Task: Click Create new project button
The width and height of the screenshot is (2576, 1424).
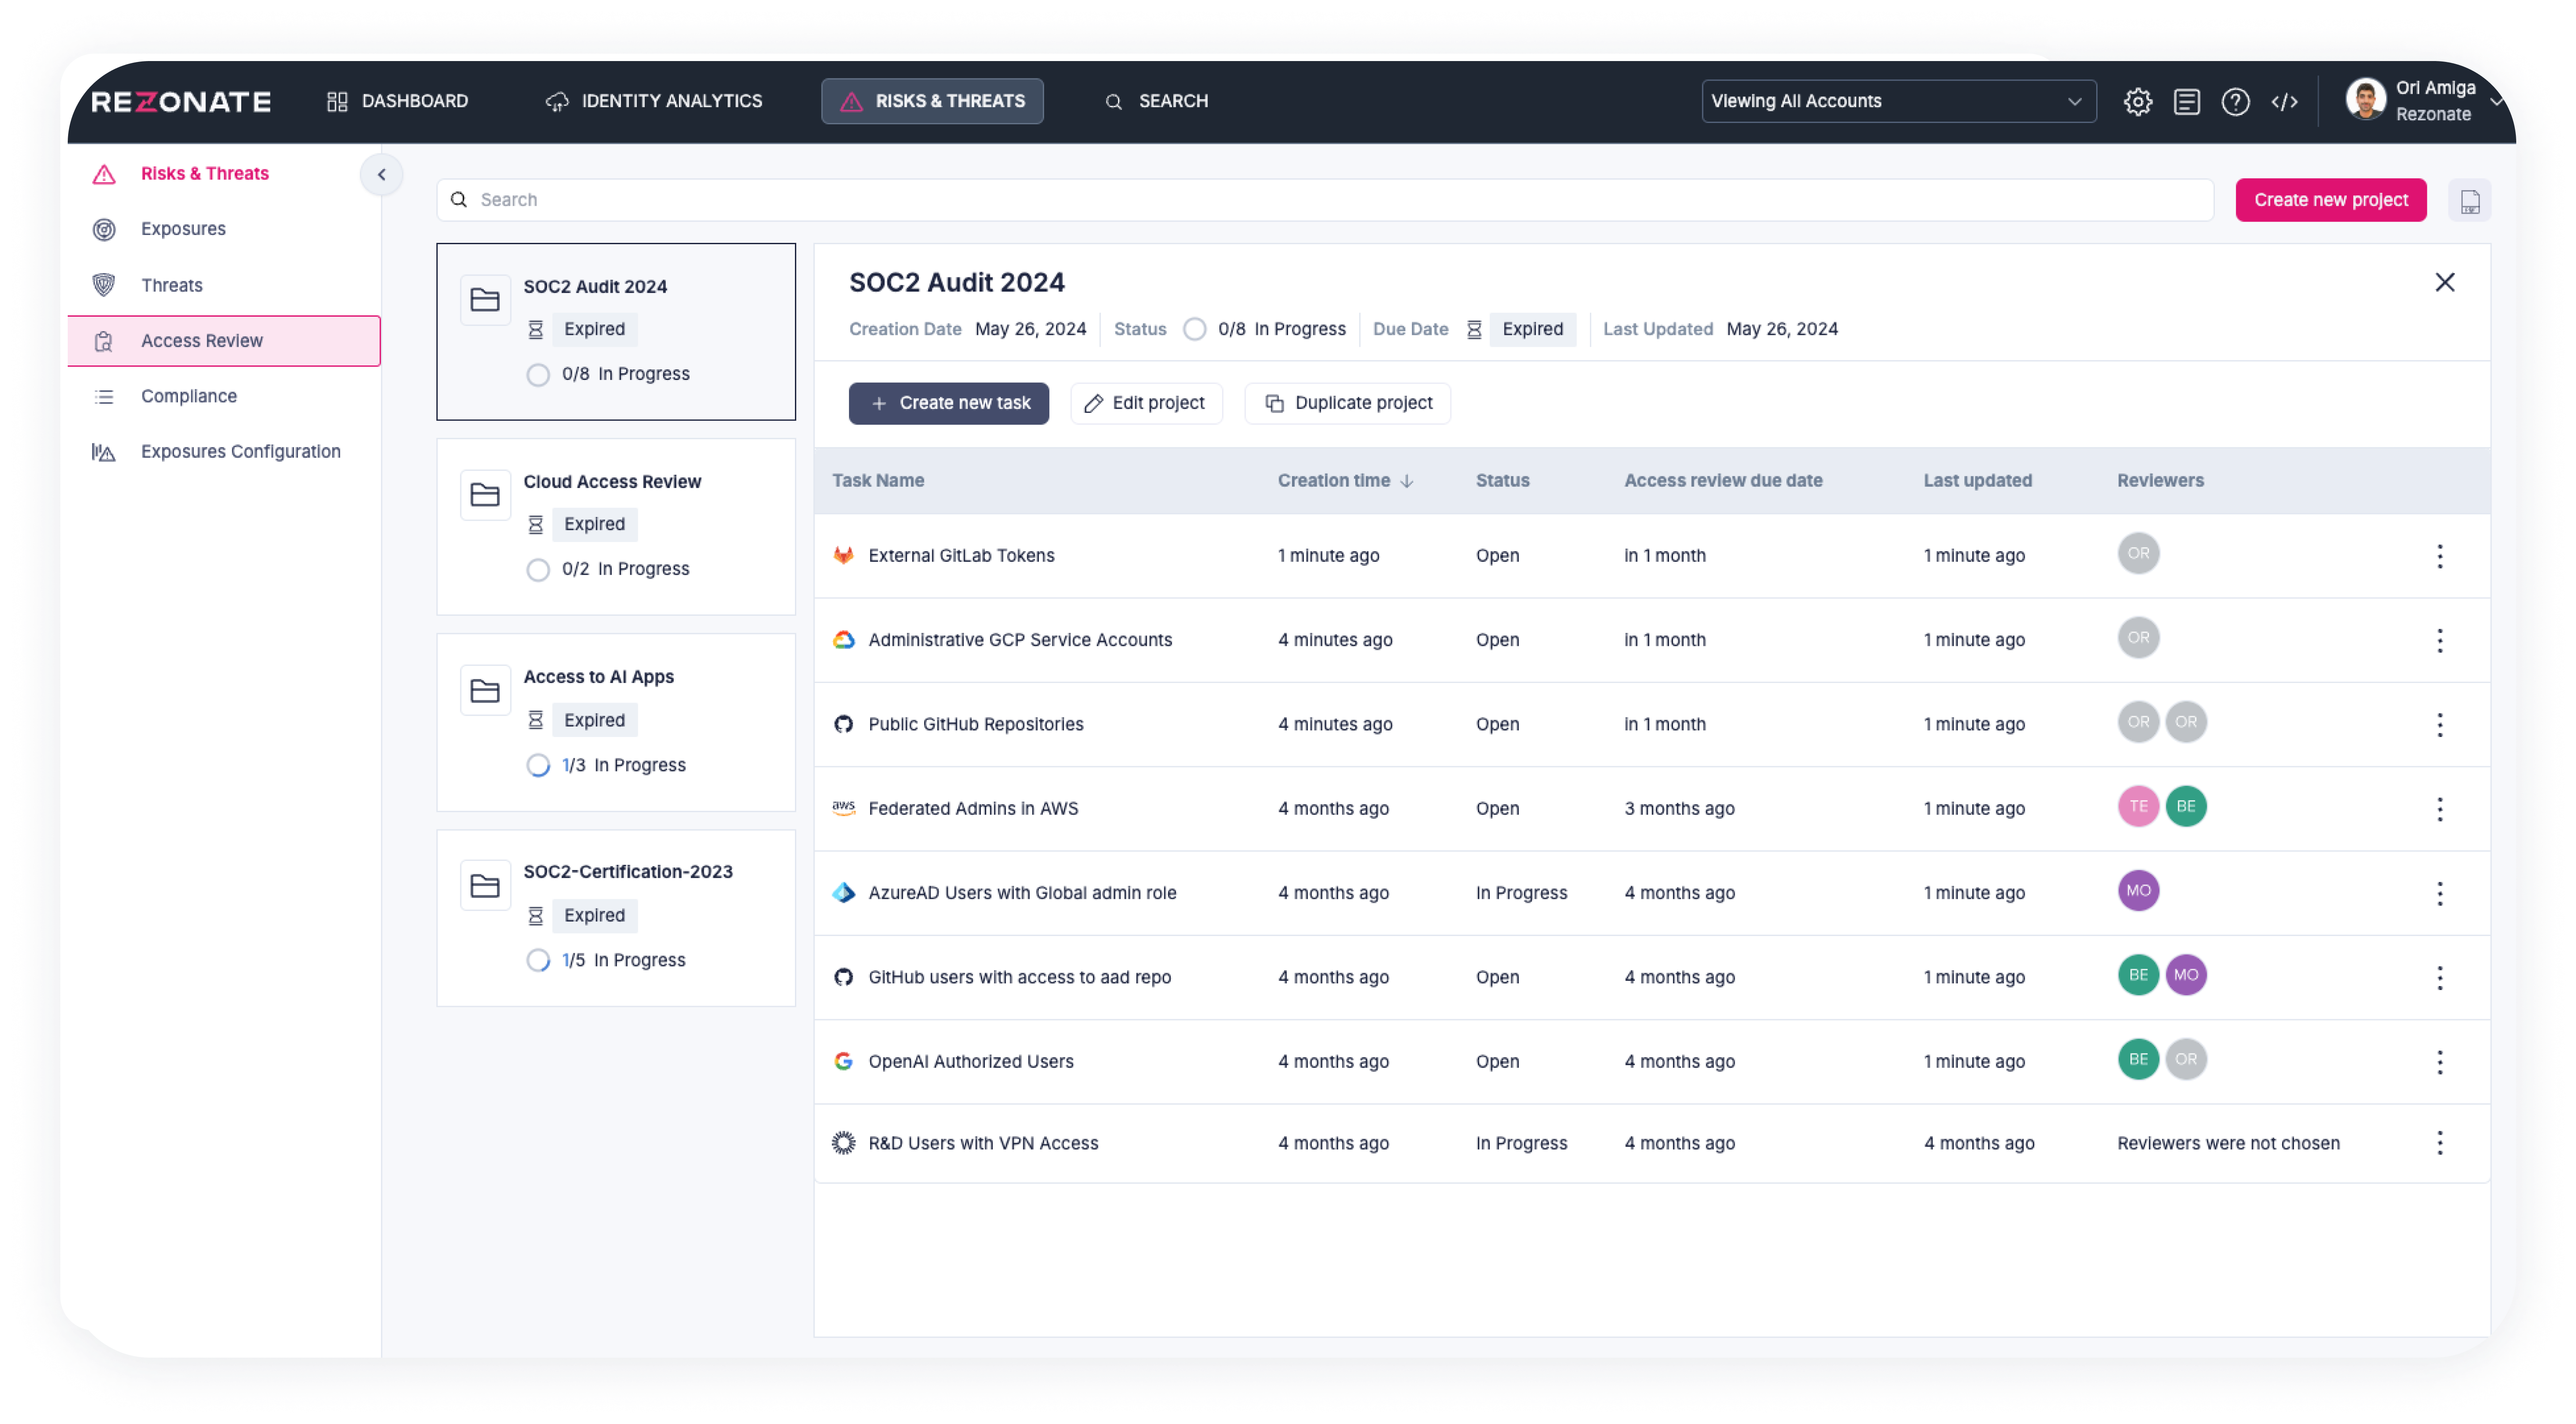Action: [2330, 200]
